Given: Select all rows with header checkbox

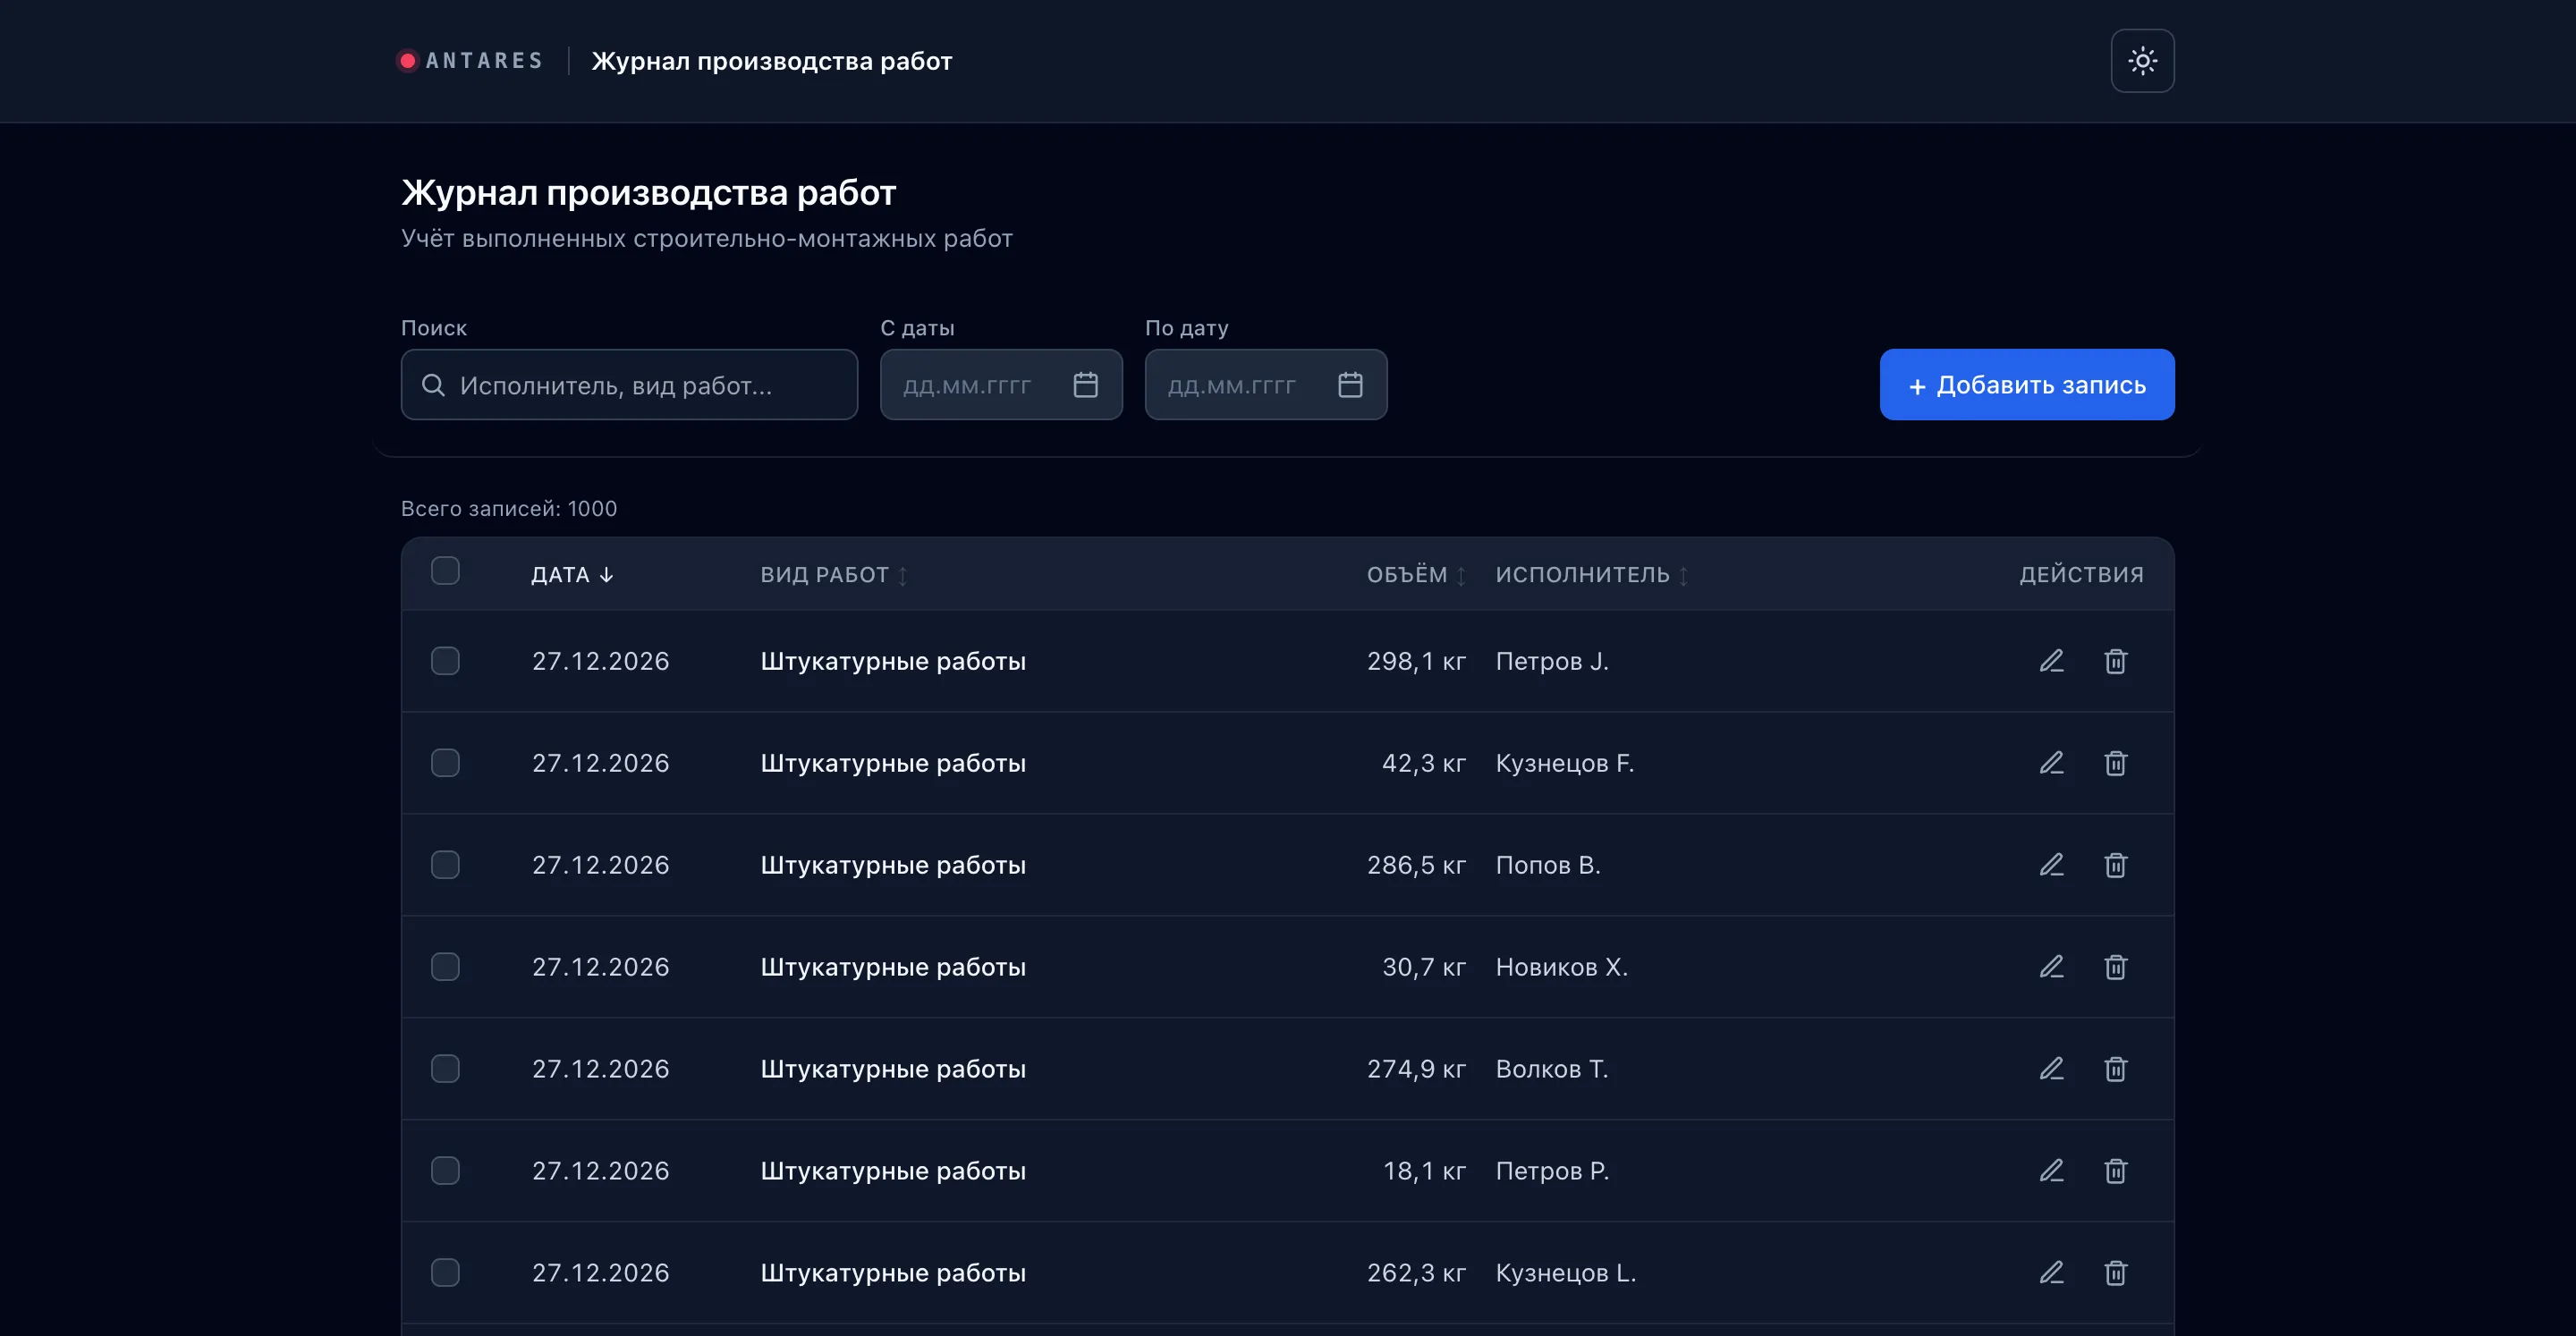Looking at the screenshot, I should [x=445, y=571].
